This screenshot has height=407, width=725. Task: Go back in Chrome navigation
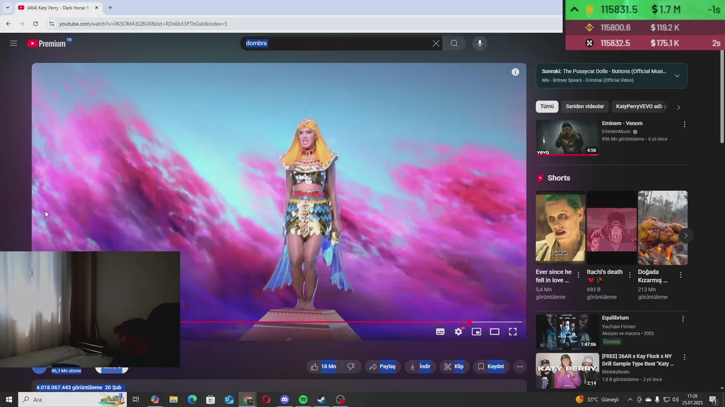[x=8, y=24]
